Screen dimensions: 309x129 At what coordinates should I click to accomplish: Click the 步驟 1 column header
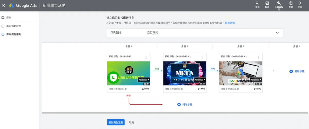pyautogui.click(x=129, y=47)
